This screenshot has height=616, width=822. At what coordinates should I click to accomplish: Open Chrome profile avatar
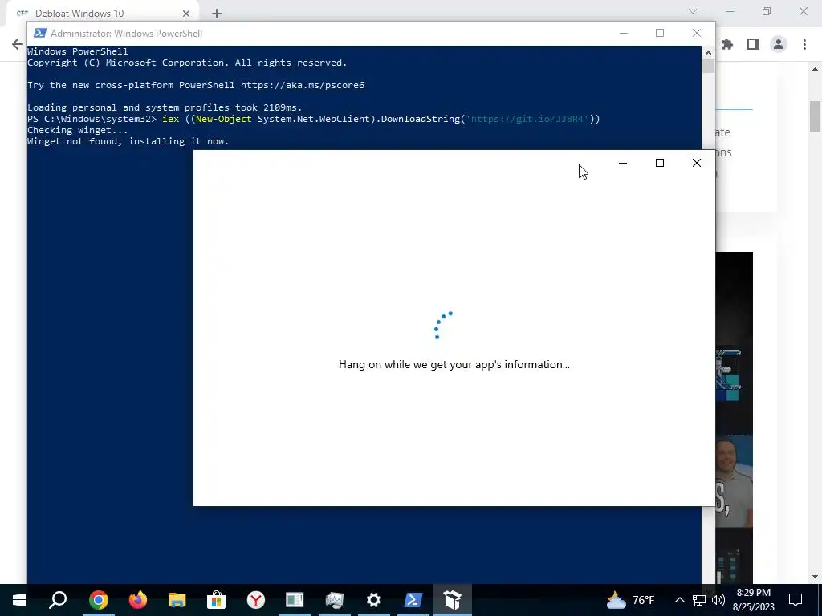779,45
